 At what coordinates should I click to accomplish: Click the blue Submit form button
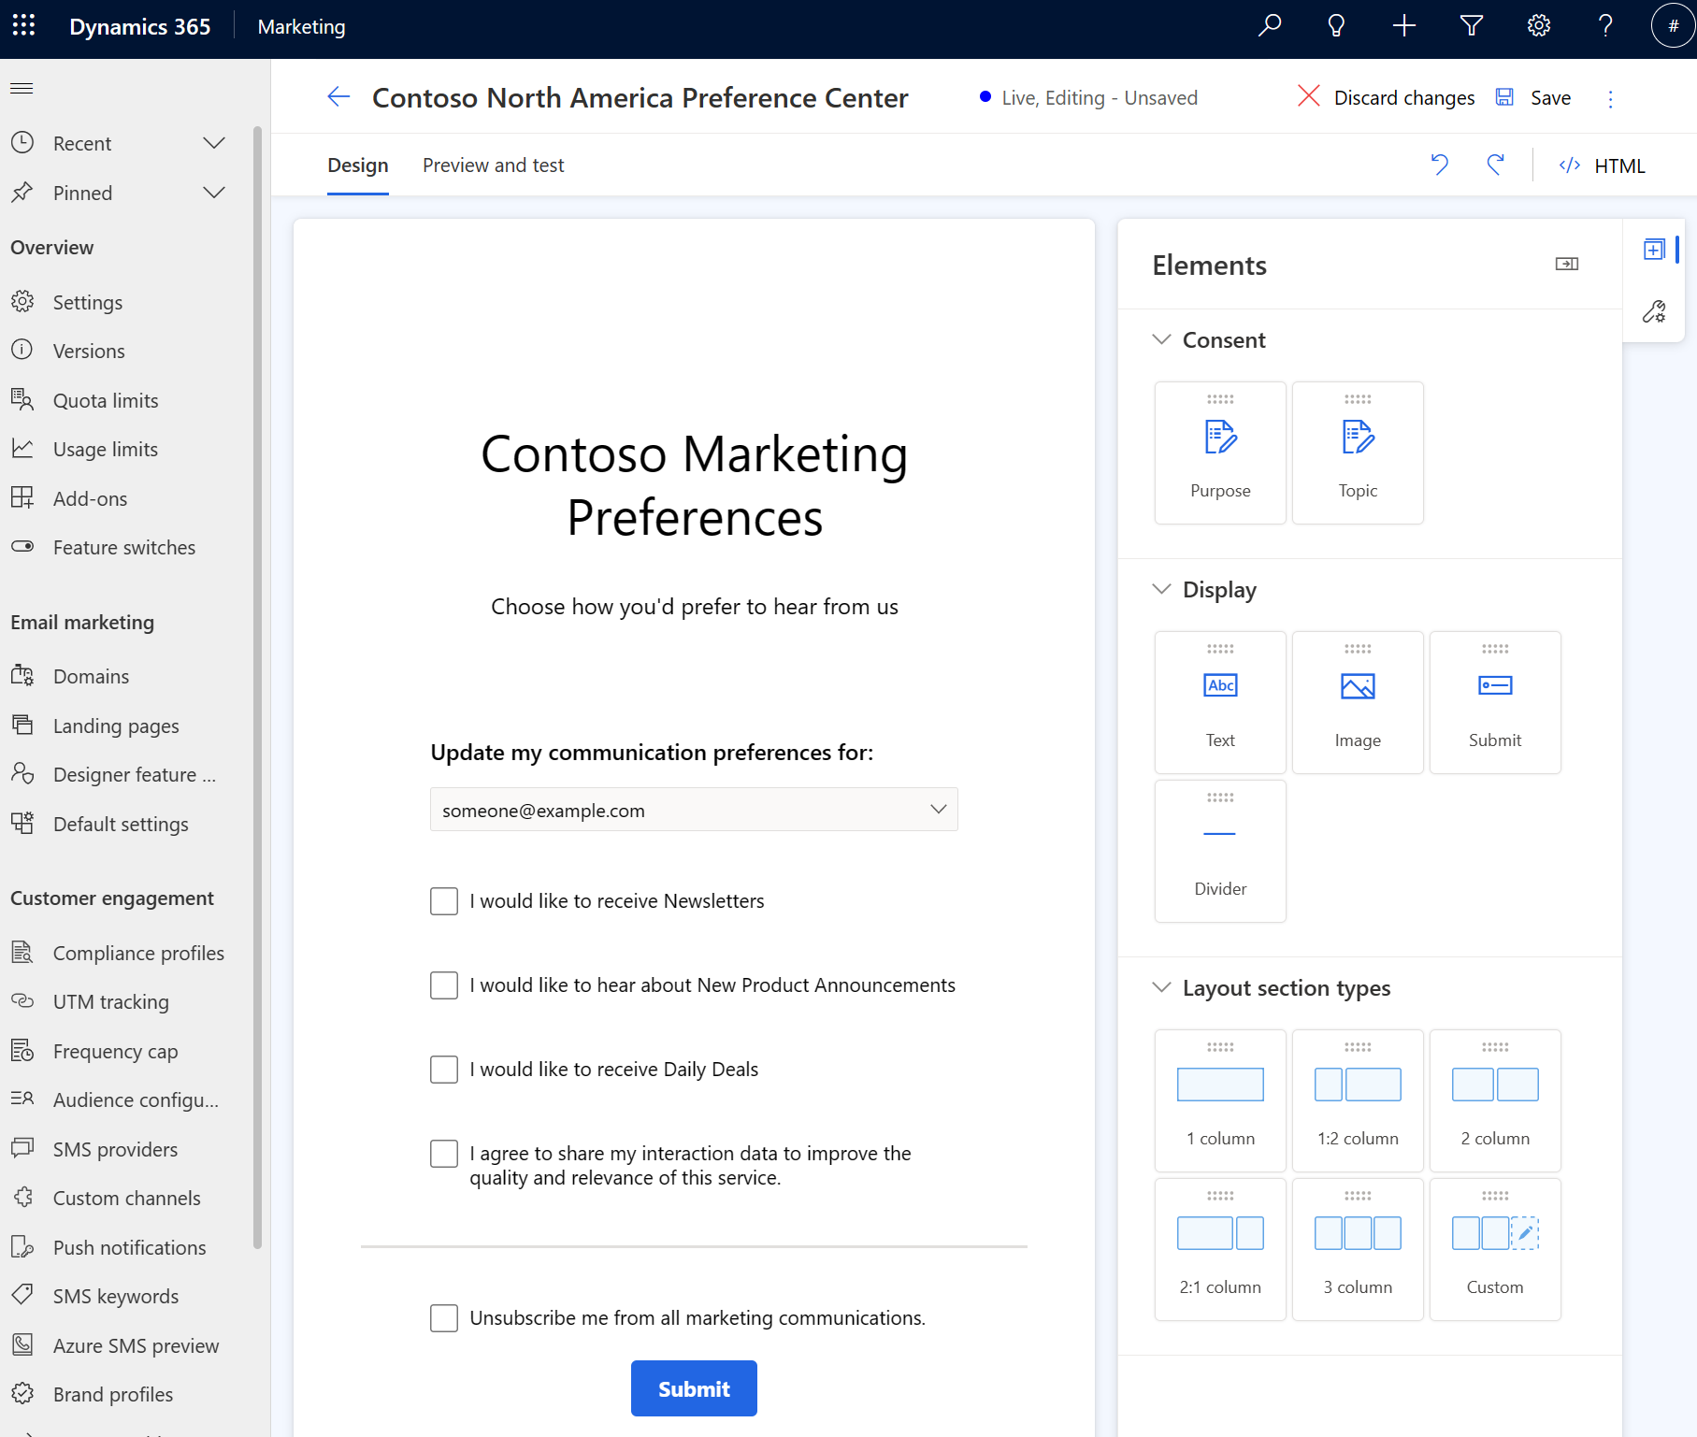click(694, 1388)
